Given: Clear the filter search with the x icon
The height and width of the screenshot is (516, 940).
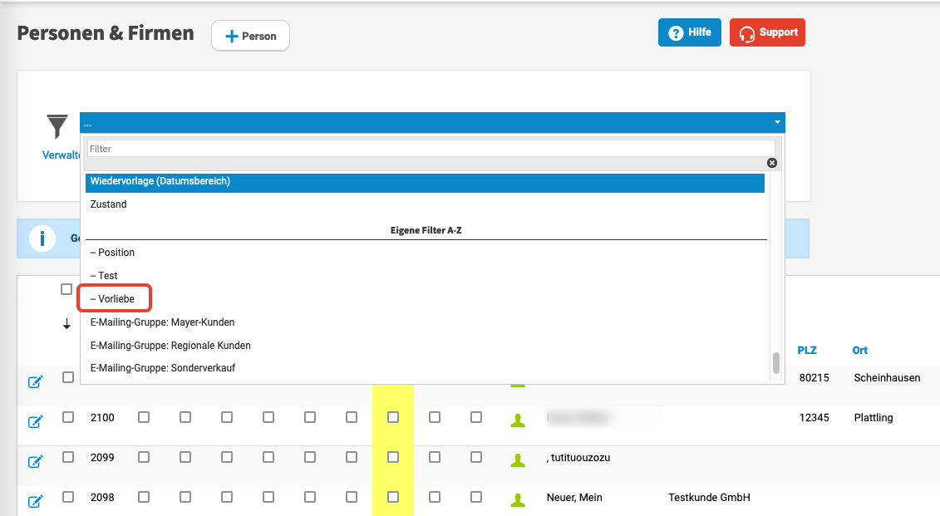Looking at the screenshot, I should click(771, 163).
